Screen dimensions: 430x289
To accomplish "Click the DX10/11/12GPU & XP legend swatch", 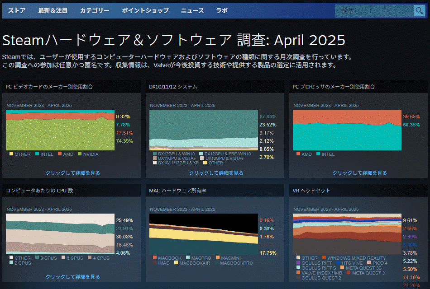I will 155,163.
